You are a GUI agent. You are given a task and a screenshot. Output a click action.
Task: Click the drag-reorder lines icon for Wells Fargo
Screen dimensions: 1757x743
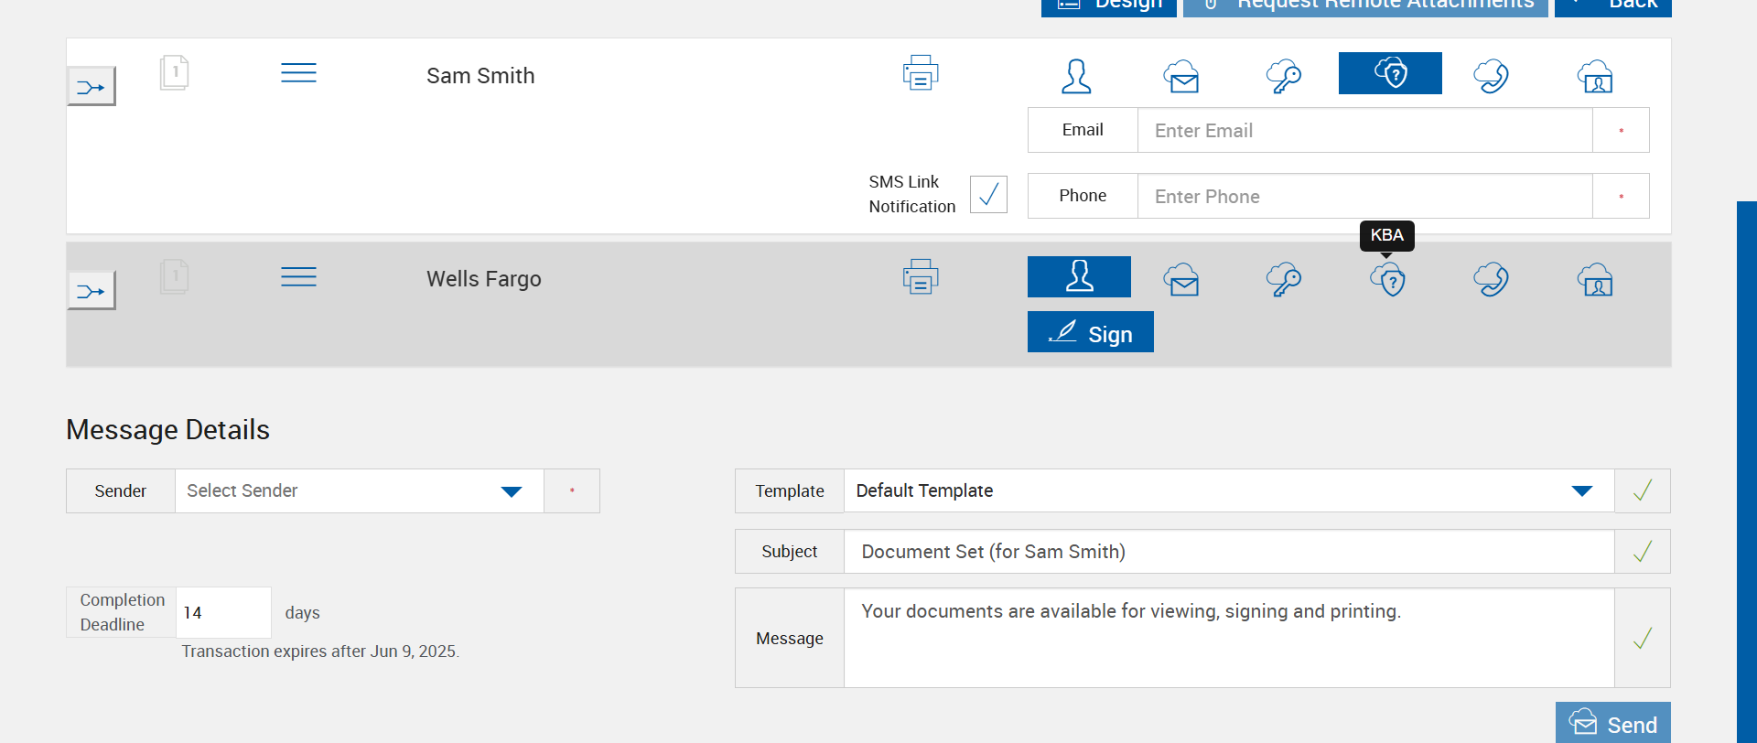pos(298,277)
